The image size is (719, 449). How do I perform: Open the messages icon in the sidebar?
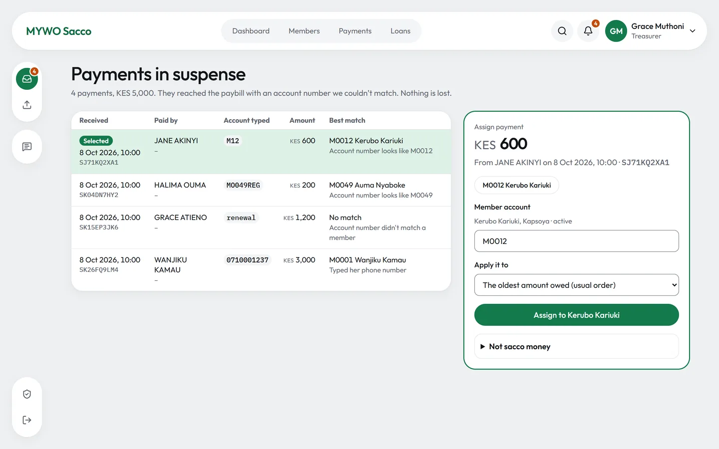click(x=27, y=147)
